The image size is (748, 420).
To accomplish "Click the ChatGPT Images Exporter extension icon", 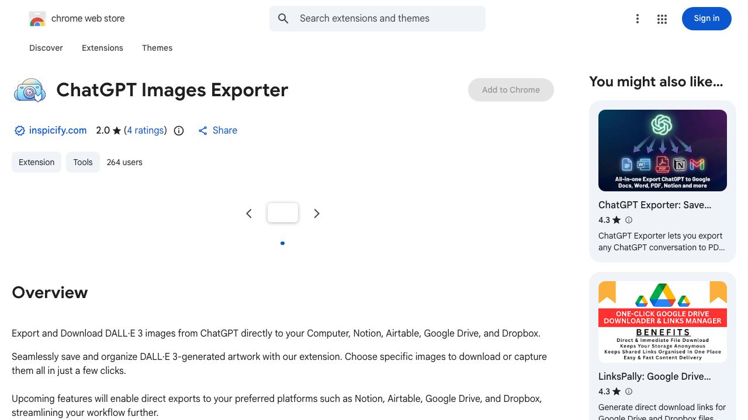I will click(x=30, y=90).
